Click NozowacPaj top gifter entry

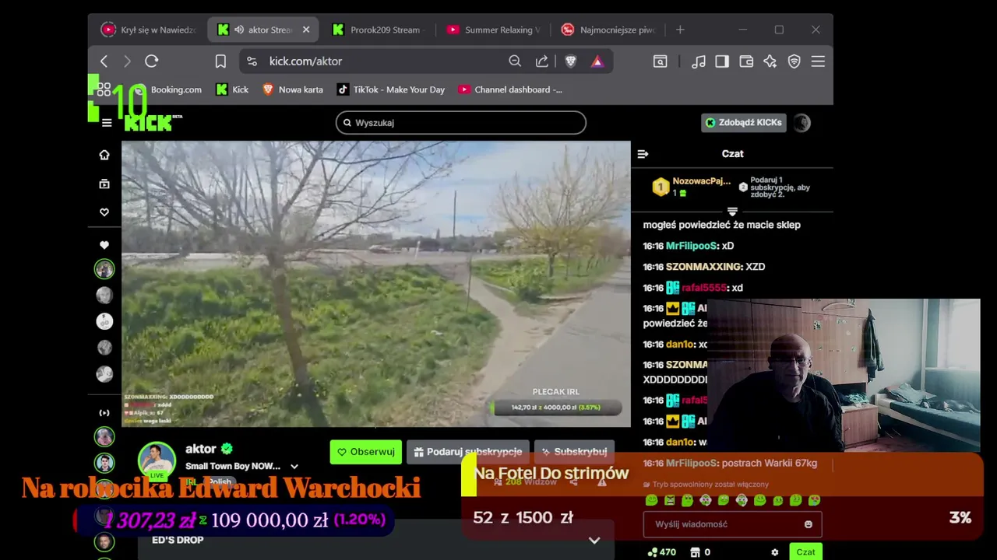[x=692, y=187]
